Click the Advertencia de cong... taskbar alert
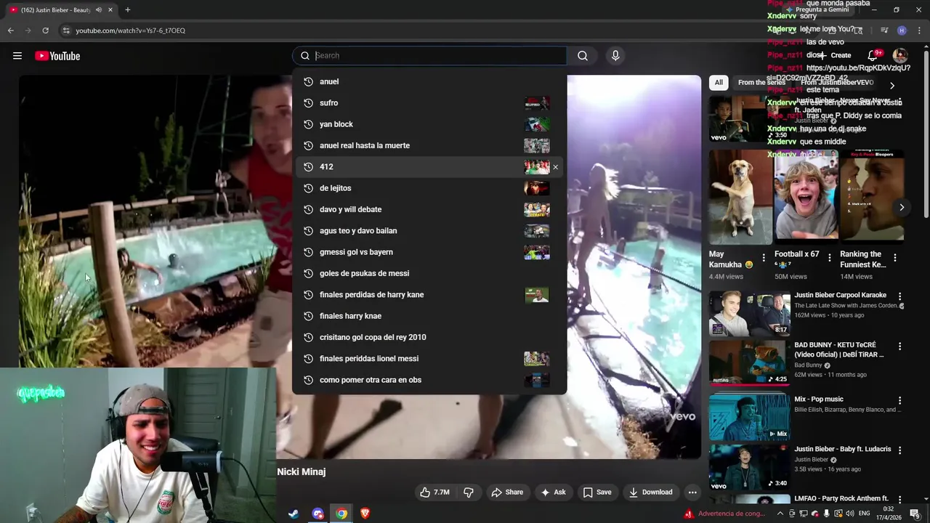 coord(724,514)
